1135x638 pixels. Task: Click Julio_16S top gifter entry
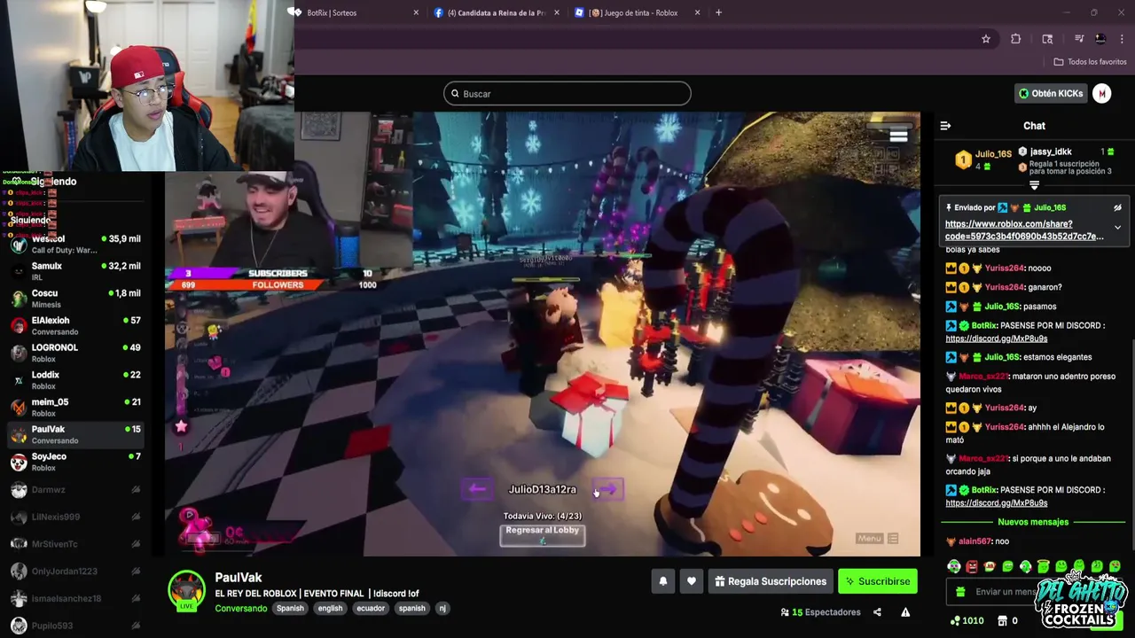pyautogui.click(x=983, y=159)
